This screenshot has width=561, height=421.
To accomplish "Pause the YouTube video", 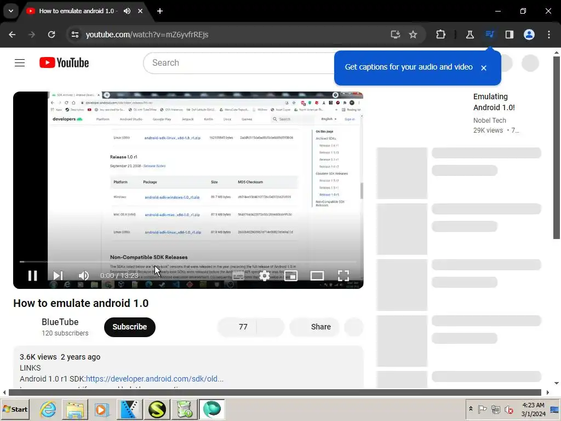I will [32, 275].
